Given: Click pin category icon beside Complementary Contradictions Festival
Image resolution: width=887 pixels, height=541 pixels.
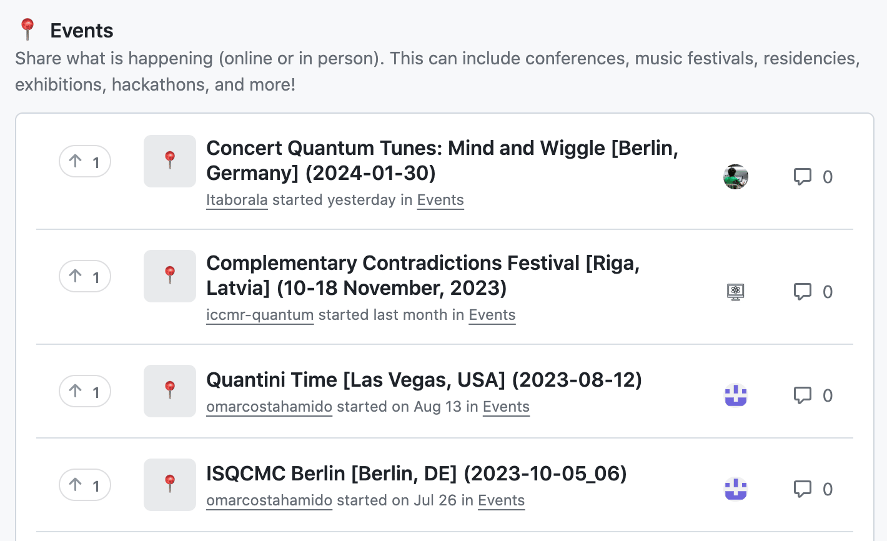Looking at the screenshot, I should 170,276.
